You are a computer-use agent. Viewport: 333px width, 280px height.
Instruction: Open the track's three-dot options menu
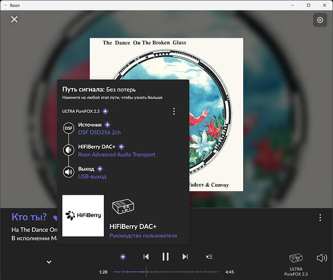(320, 218)
